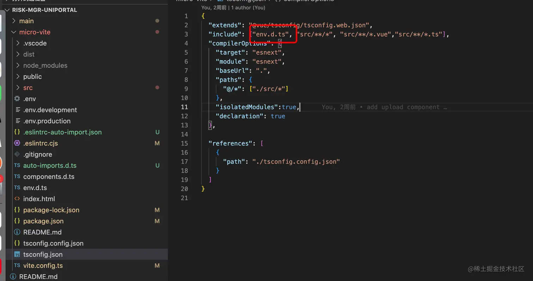Click the "baseUrl" key on line 7
Image resolution: width=533 pixels, height=281 pixels.
coord(232,71)
